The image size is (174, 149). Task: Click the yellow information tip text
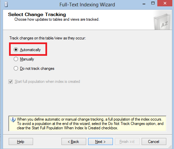90,124
